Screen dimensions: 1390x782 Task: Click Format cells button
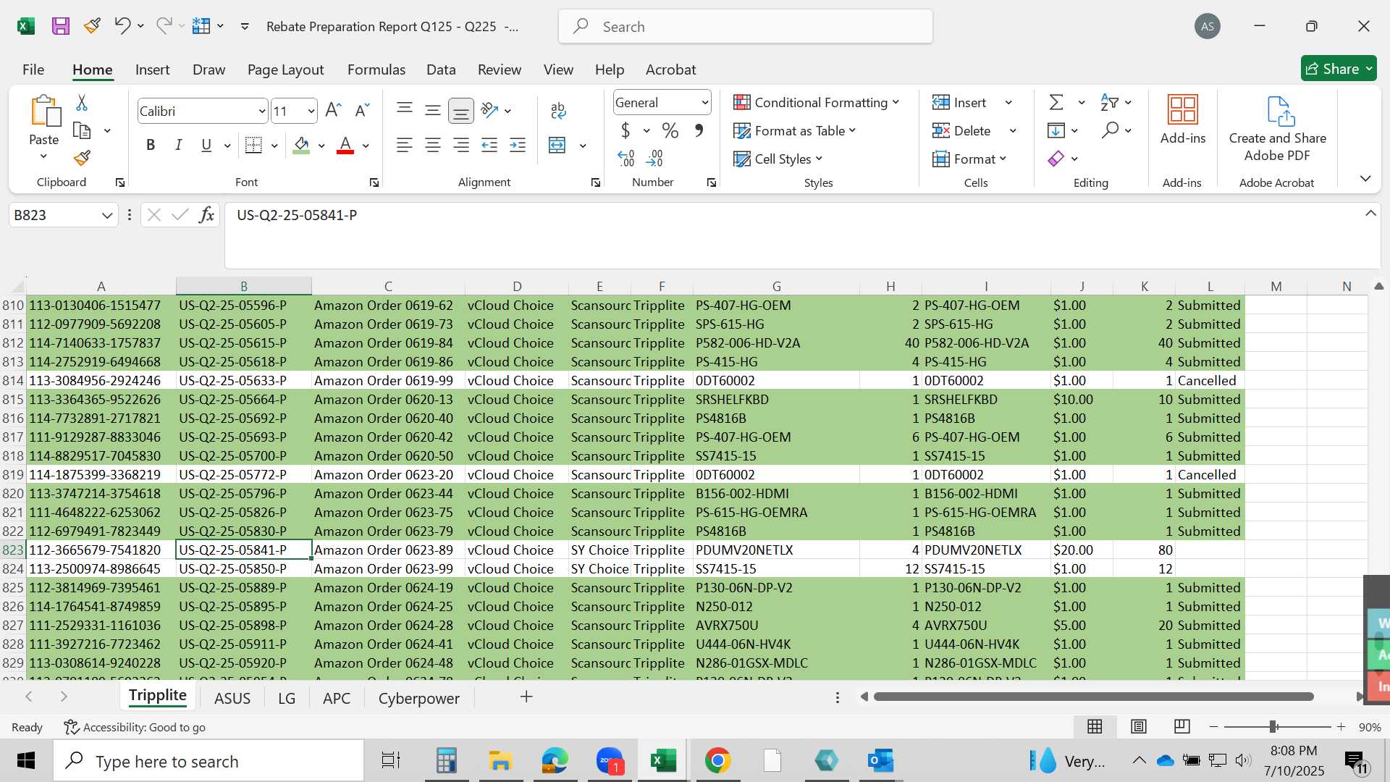[x=970, y=159]
